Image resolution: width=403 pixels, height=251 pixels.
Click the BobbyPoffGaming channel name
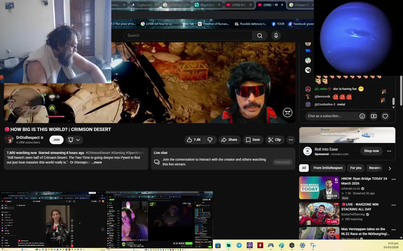tap(353, 214)
